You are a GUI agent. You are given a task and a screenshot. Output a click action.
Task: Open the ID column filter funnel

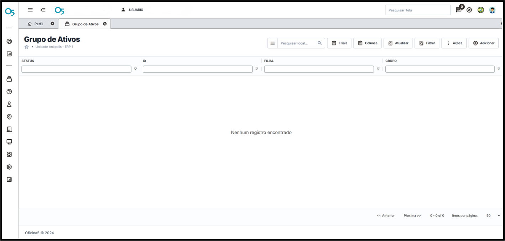tap(257, 69)
